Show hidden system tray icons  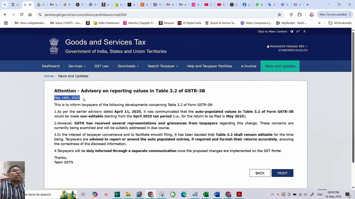pos(272,195)
